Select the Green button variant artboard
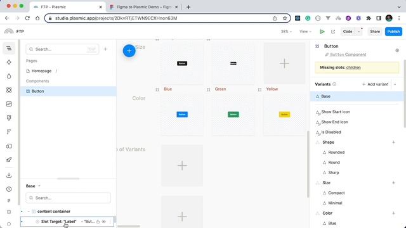The width and height of the screenshot is (406, 228). pyautogui.click(x=233, y=115)
